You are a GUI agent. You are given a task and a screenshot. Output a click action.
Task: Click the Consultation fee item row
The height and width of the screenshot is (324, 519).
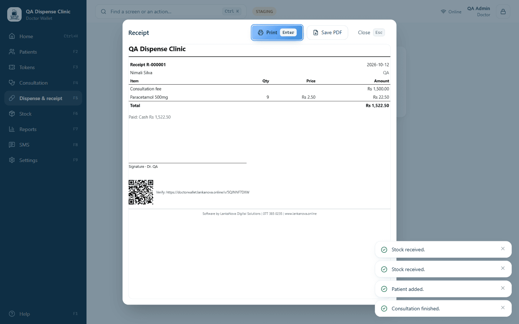(x=259, y=89)
